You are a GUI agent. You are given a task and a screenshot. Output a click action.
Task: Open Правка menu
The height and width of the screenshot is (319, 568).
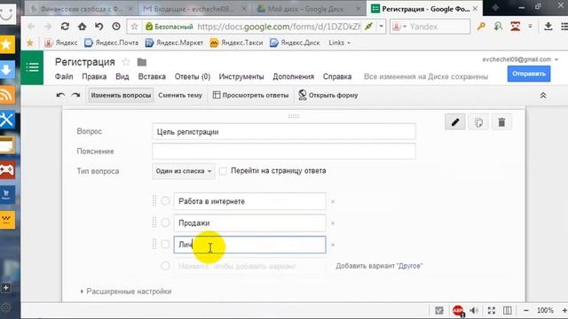[x=94, y=77]
